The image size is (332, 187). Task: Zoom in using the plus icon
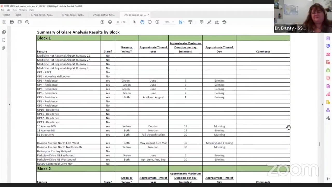coord(157,22)
